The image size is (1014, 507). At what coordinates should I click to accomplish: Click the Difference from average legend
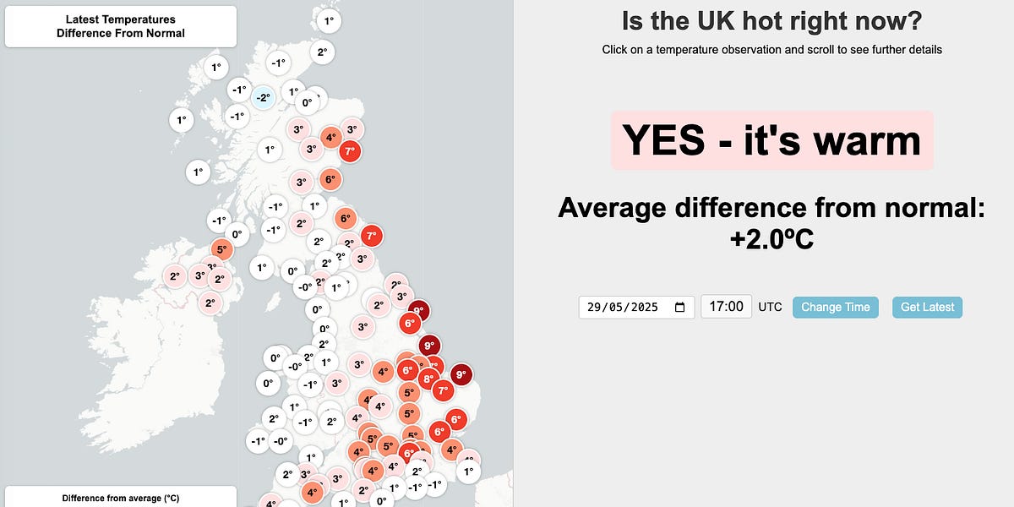point(120,498)
